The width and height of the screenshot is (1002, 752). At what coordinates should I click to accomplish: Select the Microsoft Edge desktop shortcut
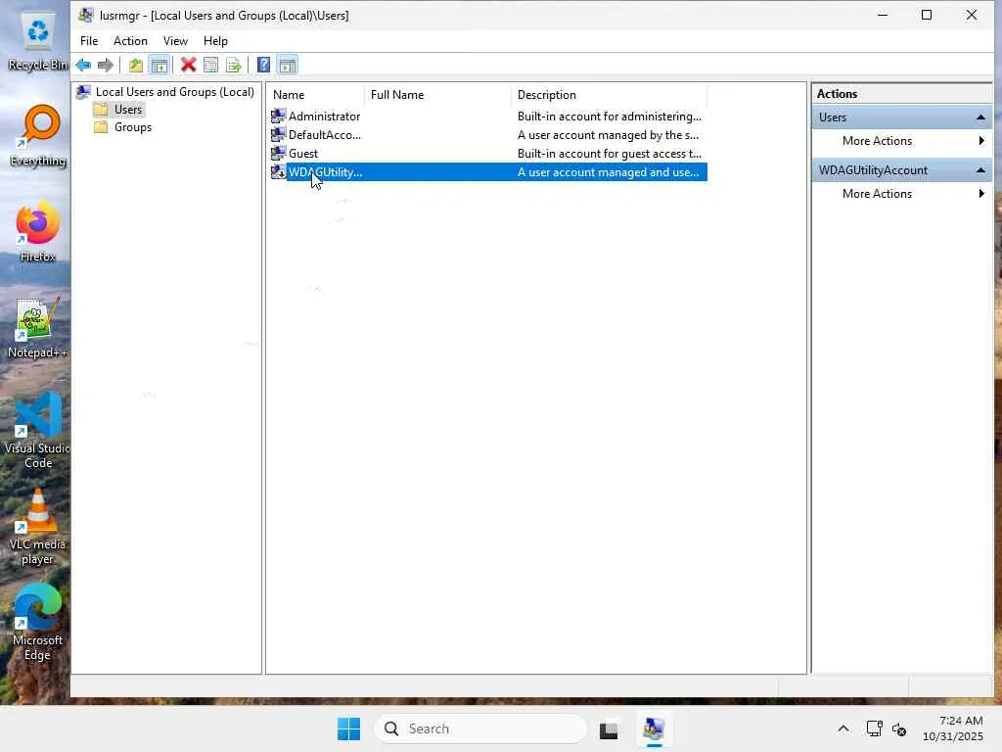coord(38,623)
